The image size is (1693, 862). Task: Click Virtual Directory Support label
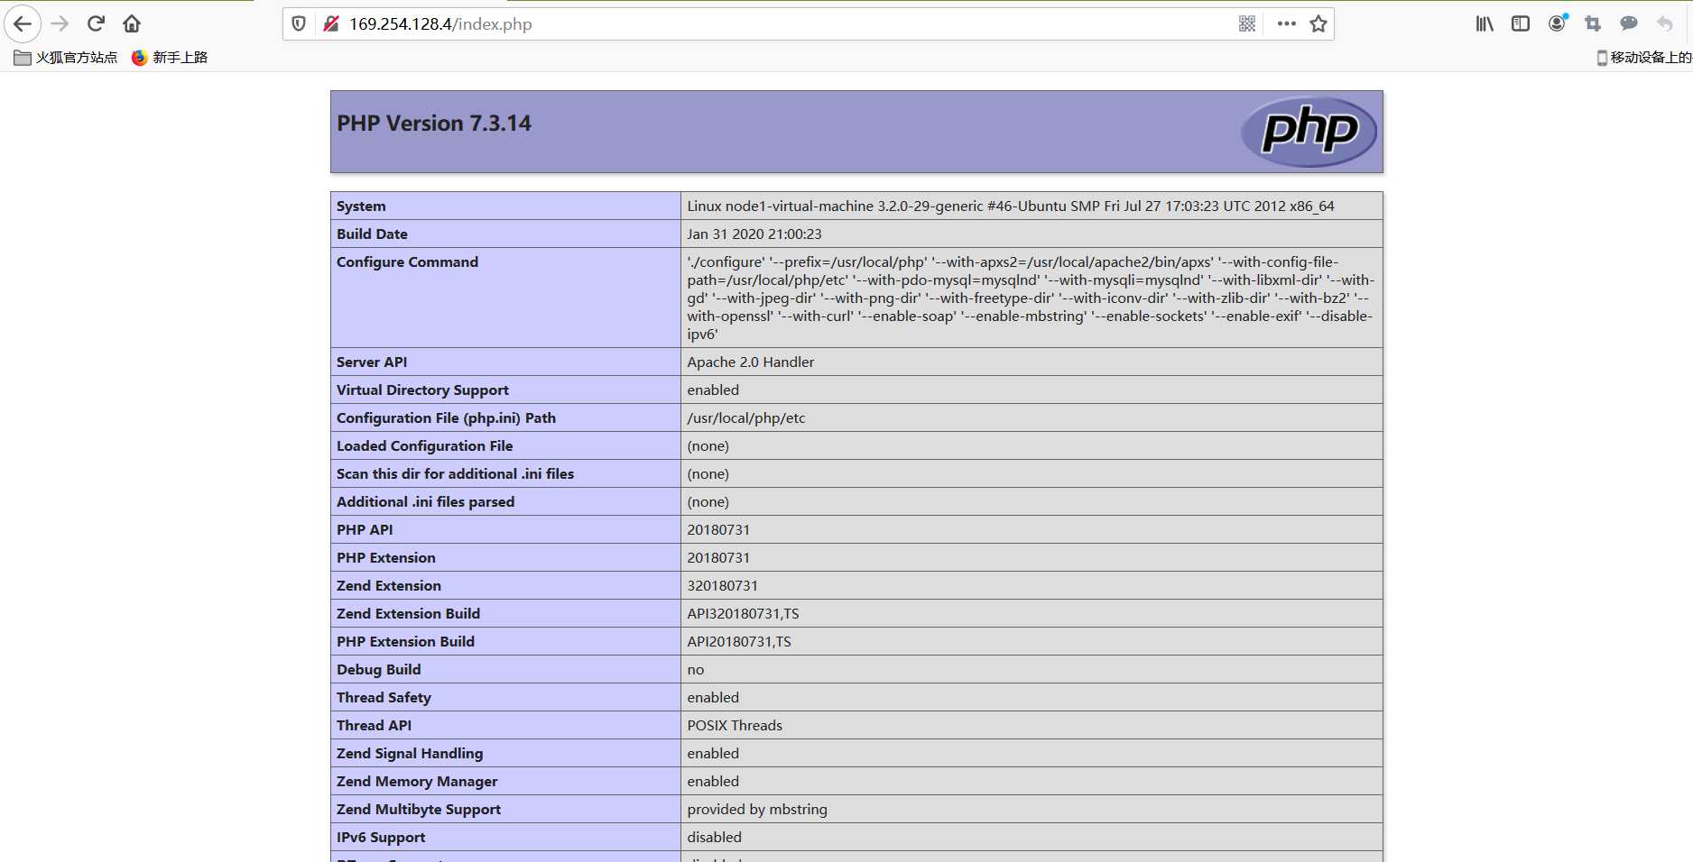click(422, 390)
